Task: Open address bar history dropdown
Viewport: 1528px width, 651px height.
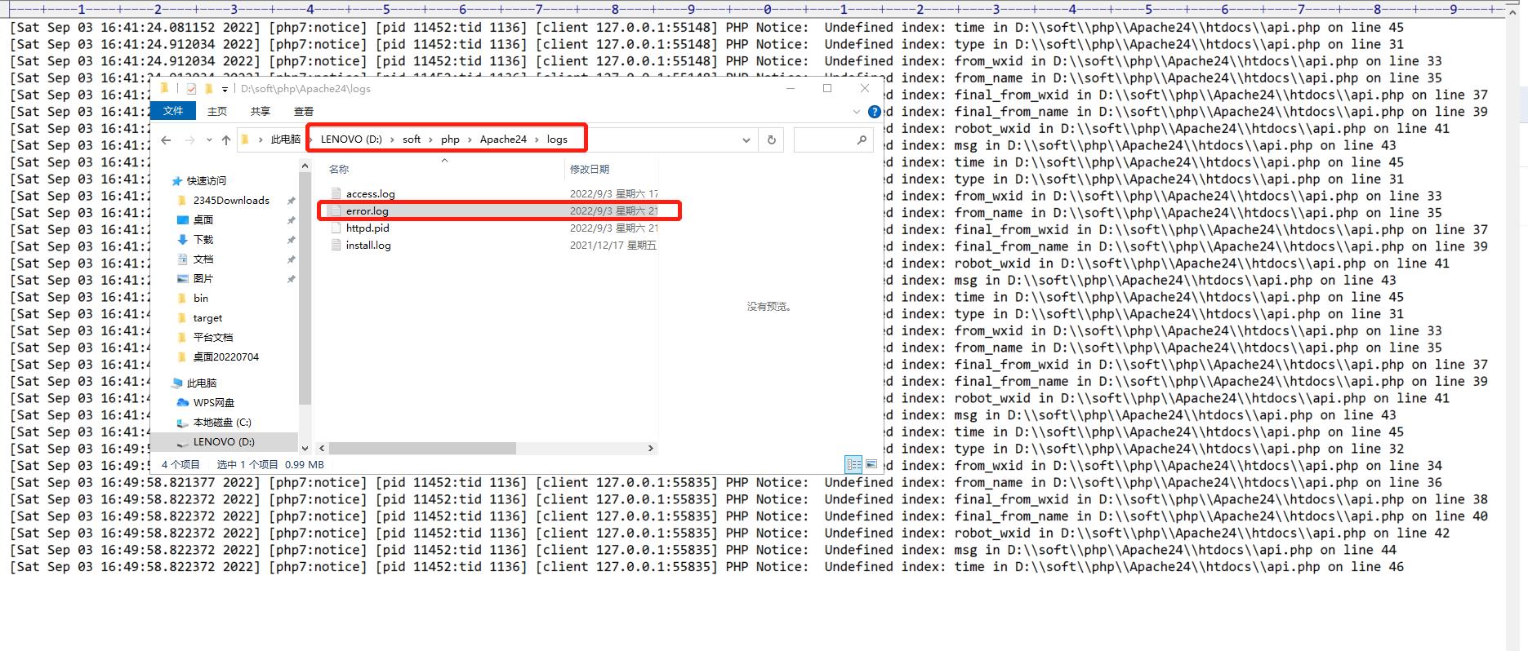Action: click(x=746, y=140)
